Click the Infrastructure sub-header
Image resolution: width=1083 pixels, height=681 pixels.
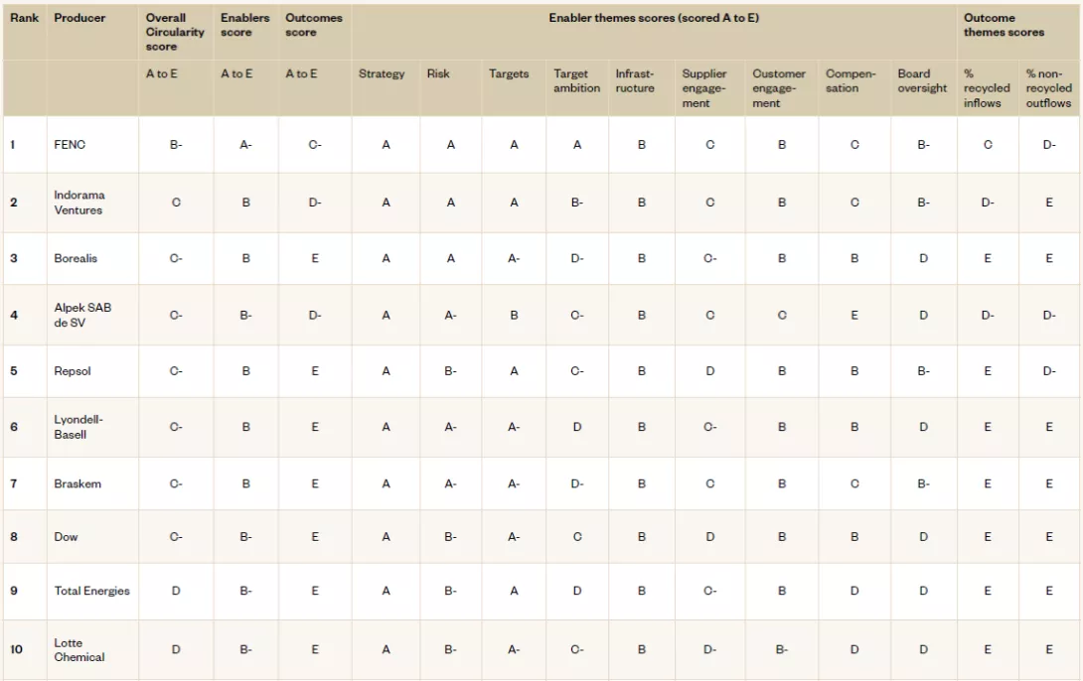(635, 80)
